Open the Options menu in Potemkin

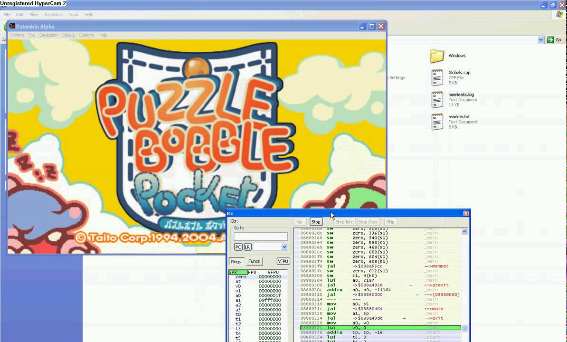point(86,35)
